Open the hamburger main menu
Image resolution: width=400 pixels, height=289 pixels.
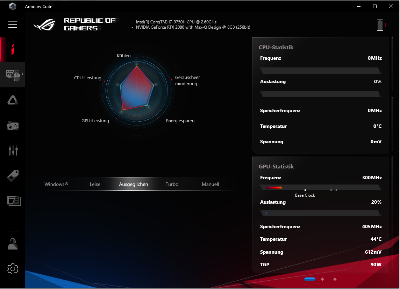[x=13, y=24]
